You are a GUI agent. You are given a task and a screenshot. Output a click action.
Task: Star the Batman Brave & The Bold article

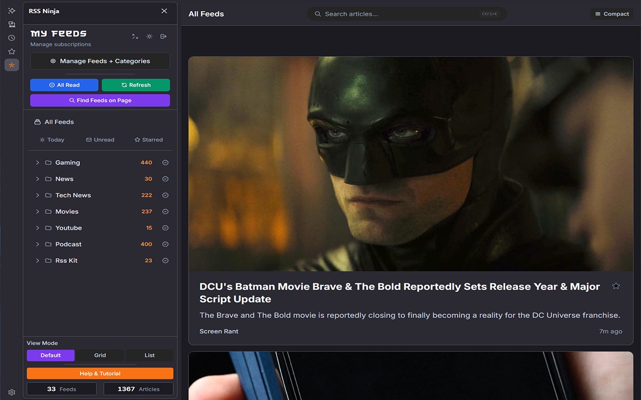pyautogui.click(x=616, y=286)
